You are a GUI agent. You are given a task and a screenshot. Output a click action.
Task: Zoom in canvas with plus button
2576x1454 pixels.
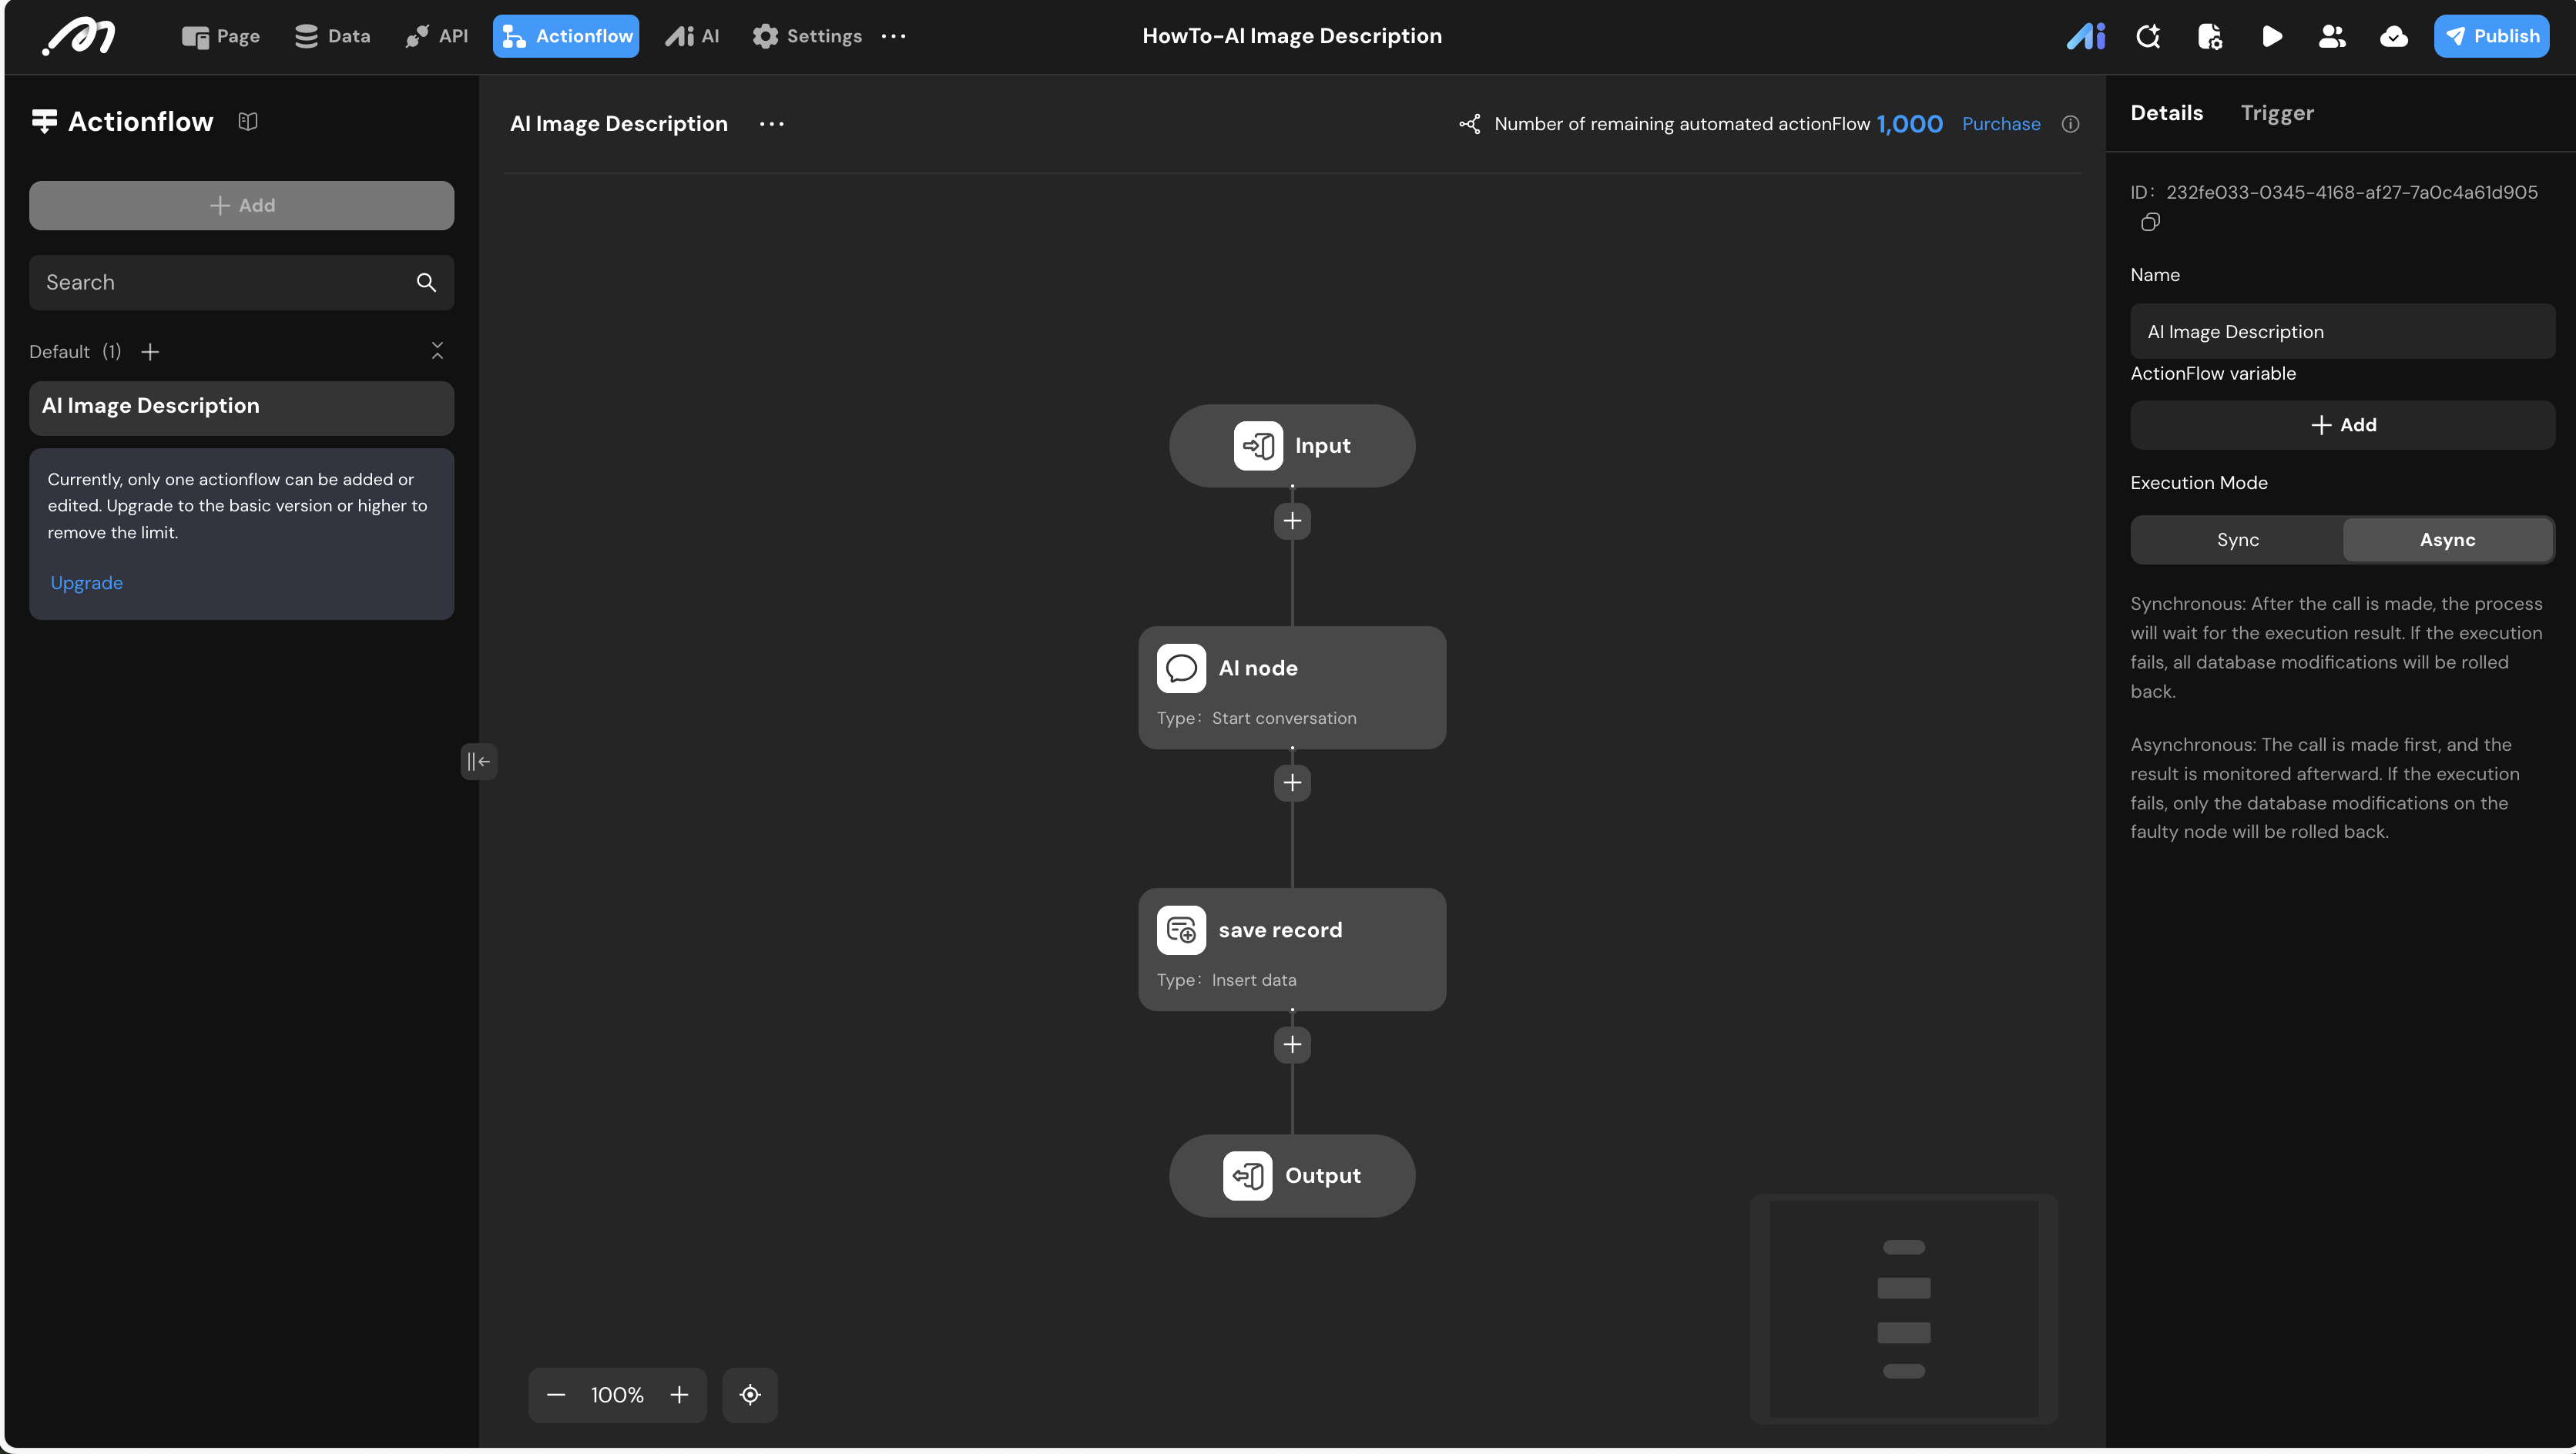(679, 1395)
